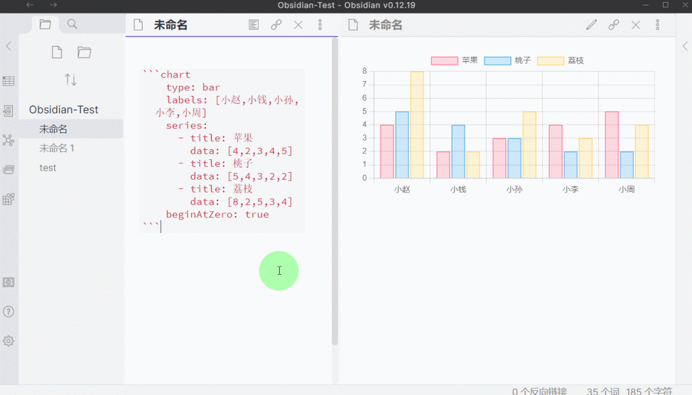Open the table ribbon icon at top of left ribbon

click(x=8, y=81)
